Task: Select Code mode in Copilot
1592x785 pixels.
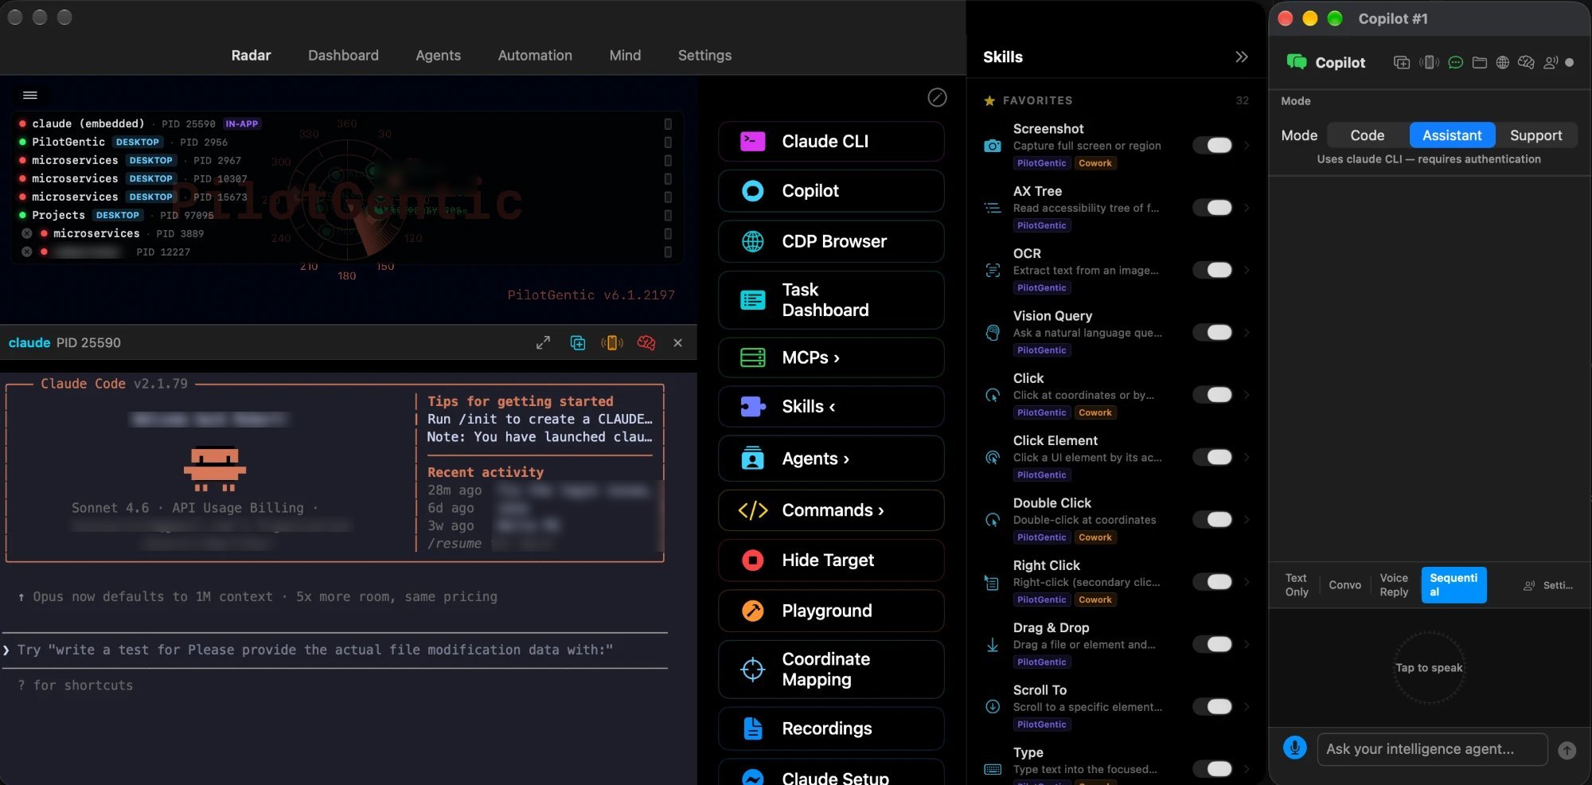Action: [1367, 135]
